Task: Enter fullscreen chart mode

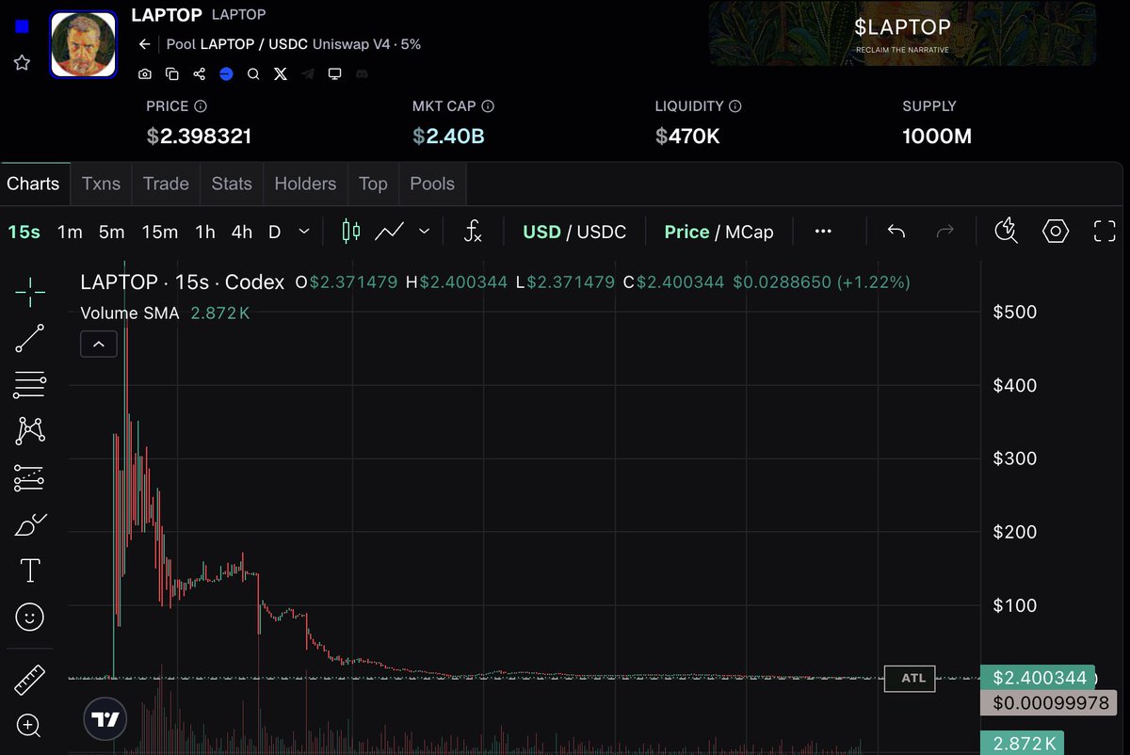Action: coord(1105,231)
